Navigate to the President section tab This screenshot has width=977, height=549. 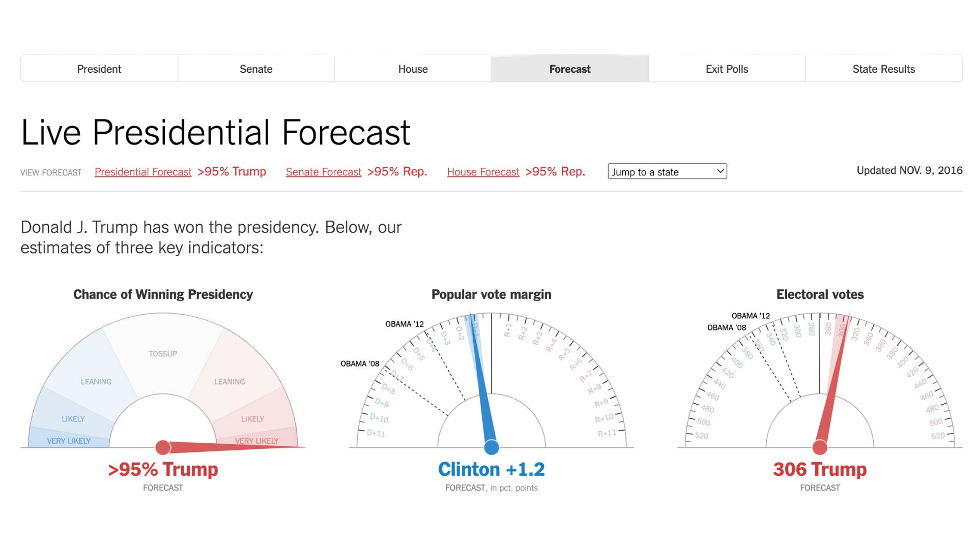pyautogui.click(x=99, y=69)
